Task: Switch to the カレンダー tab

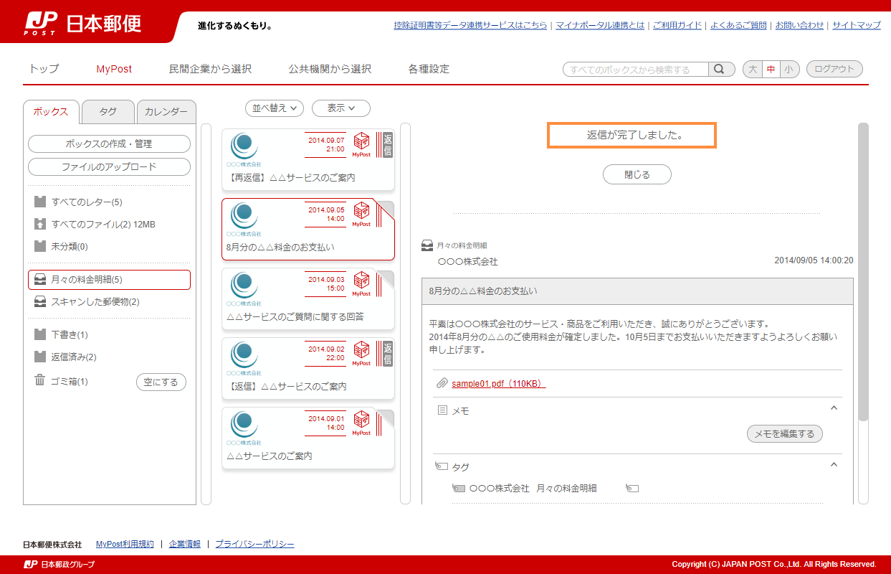Action: pyautogui.click(x=166, y=111)
